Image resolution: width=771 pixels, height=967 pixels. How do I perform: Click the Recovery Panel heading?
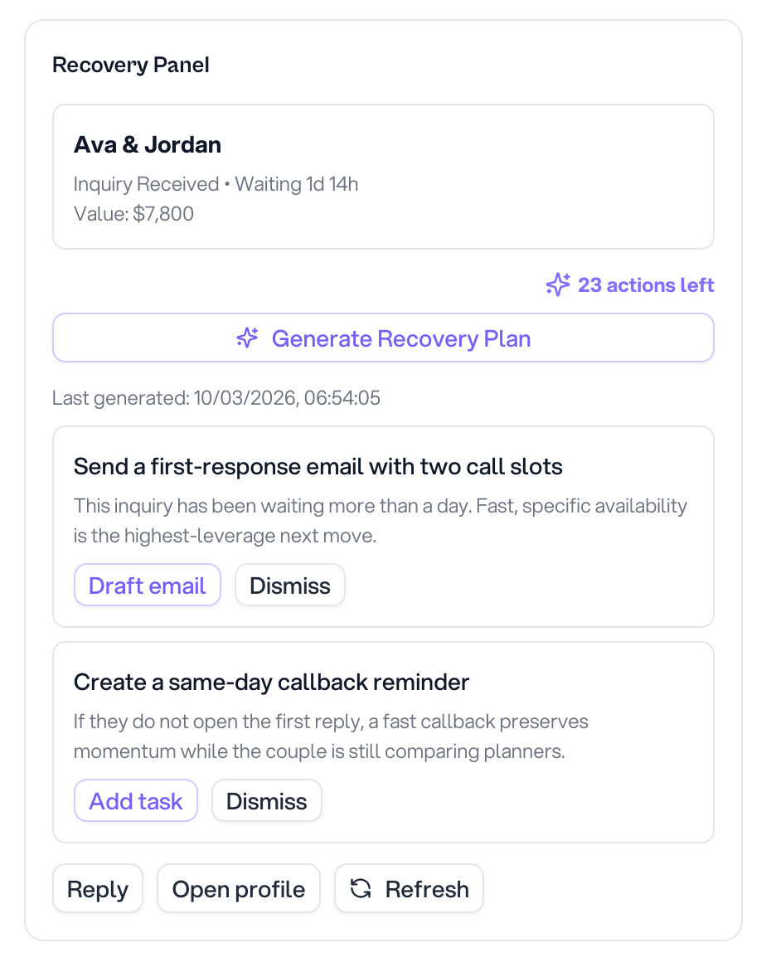pyautogui.click(x=130, y=65)
